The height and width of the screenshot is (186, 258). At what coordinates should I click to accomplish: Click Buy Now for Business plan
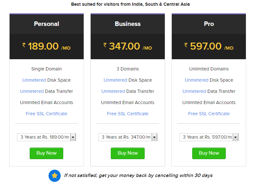click(x=128, y=153)
